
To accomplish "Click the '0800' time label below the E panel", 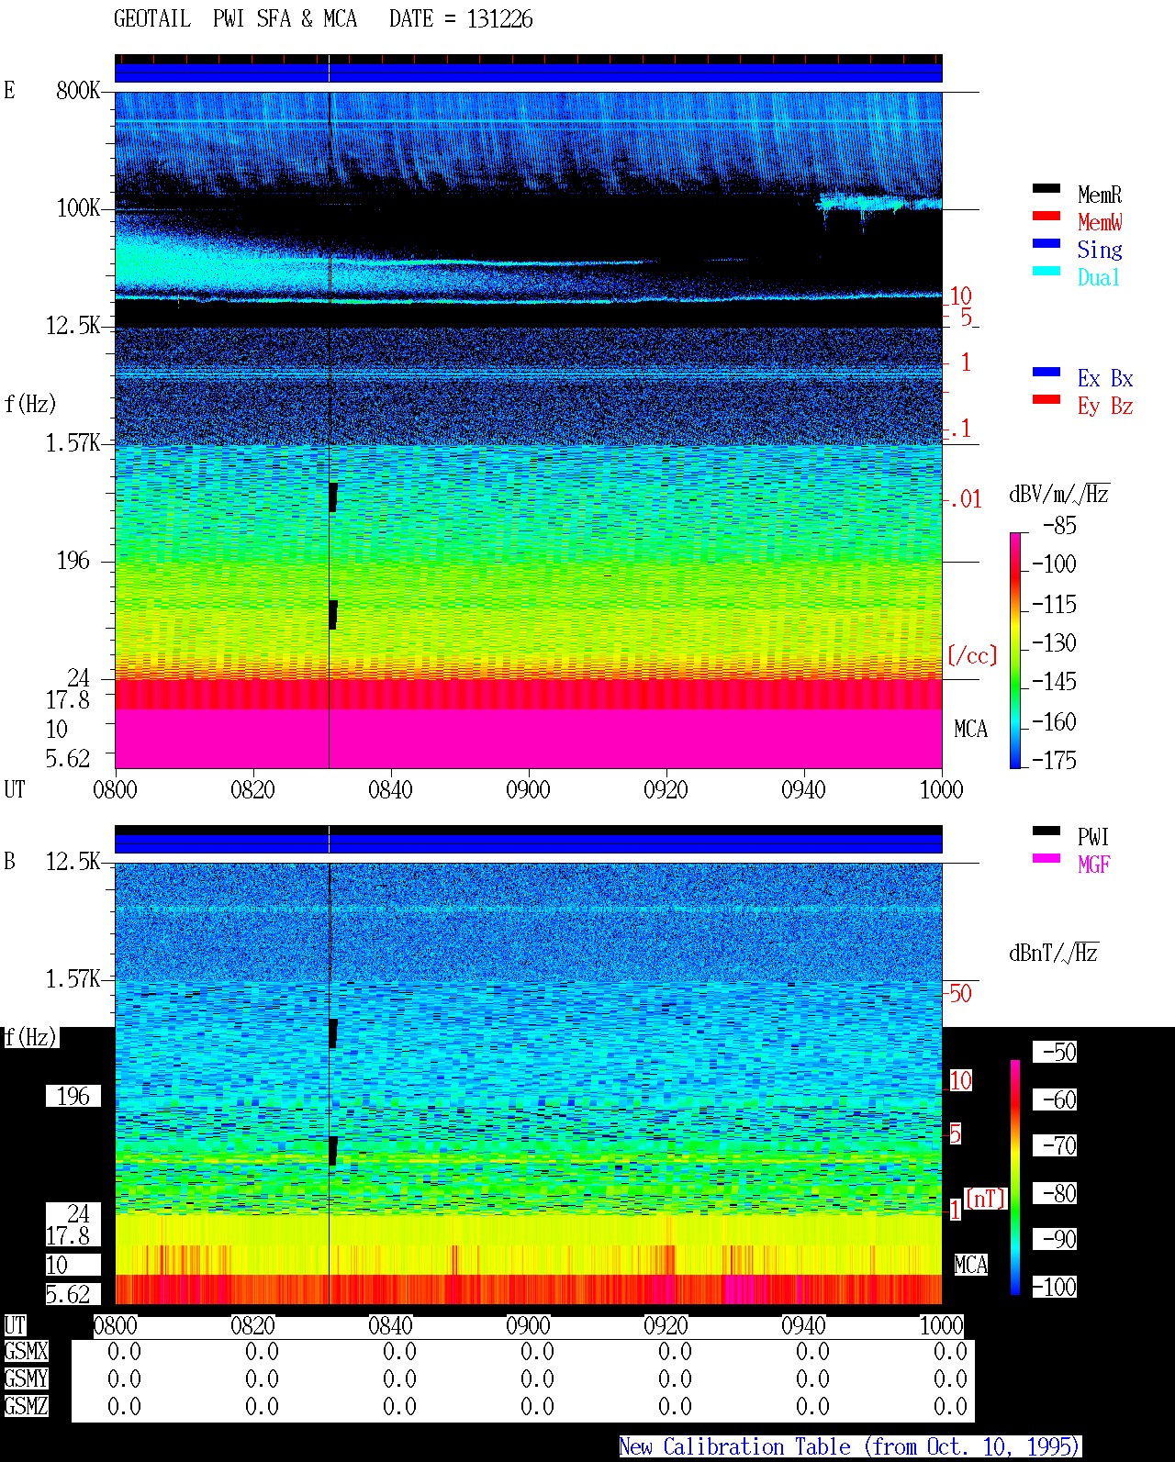I will tap(115, 789).
